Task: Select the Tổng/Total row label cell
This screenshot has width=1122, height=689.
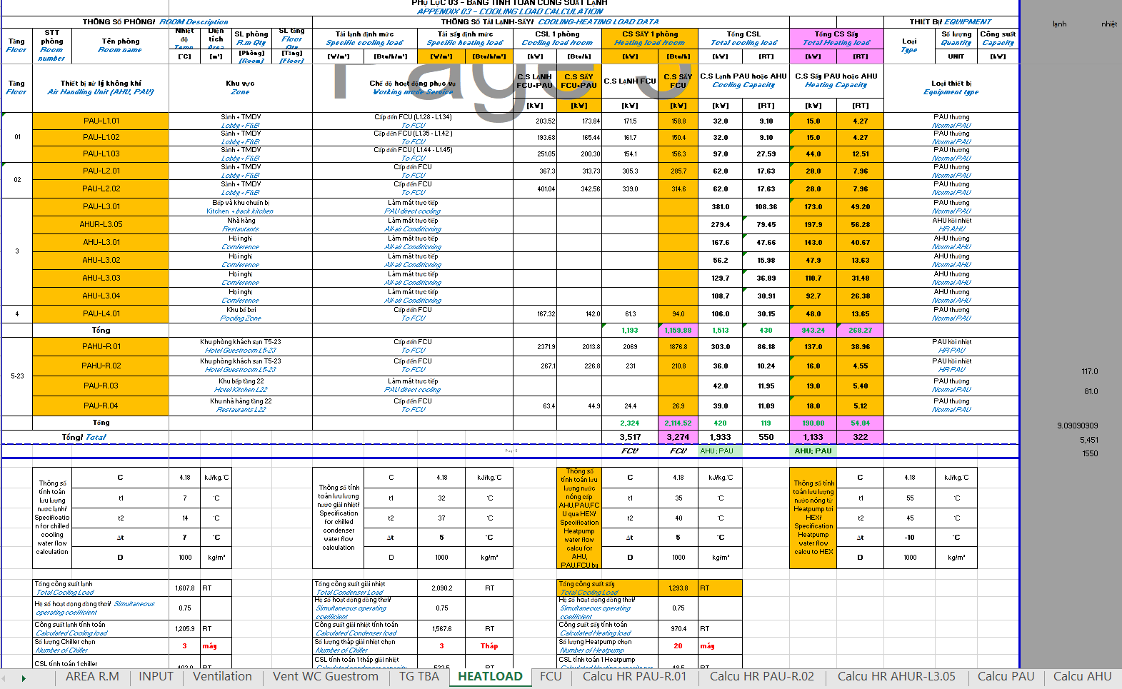Action: point(84,437)
